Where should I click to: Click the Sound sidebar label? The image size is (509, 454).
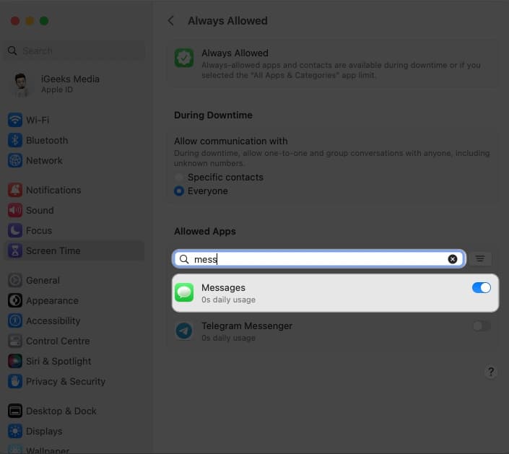pyautogui.click(x=40, y=210)
